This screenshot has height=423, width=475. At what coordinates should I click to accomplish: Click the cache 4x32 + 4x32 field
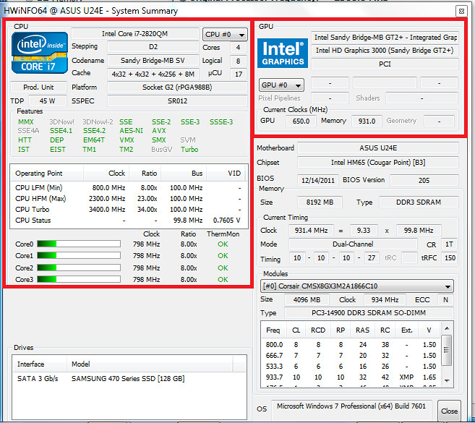click(x=153, y=74)
